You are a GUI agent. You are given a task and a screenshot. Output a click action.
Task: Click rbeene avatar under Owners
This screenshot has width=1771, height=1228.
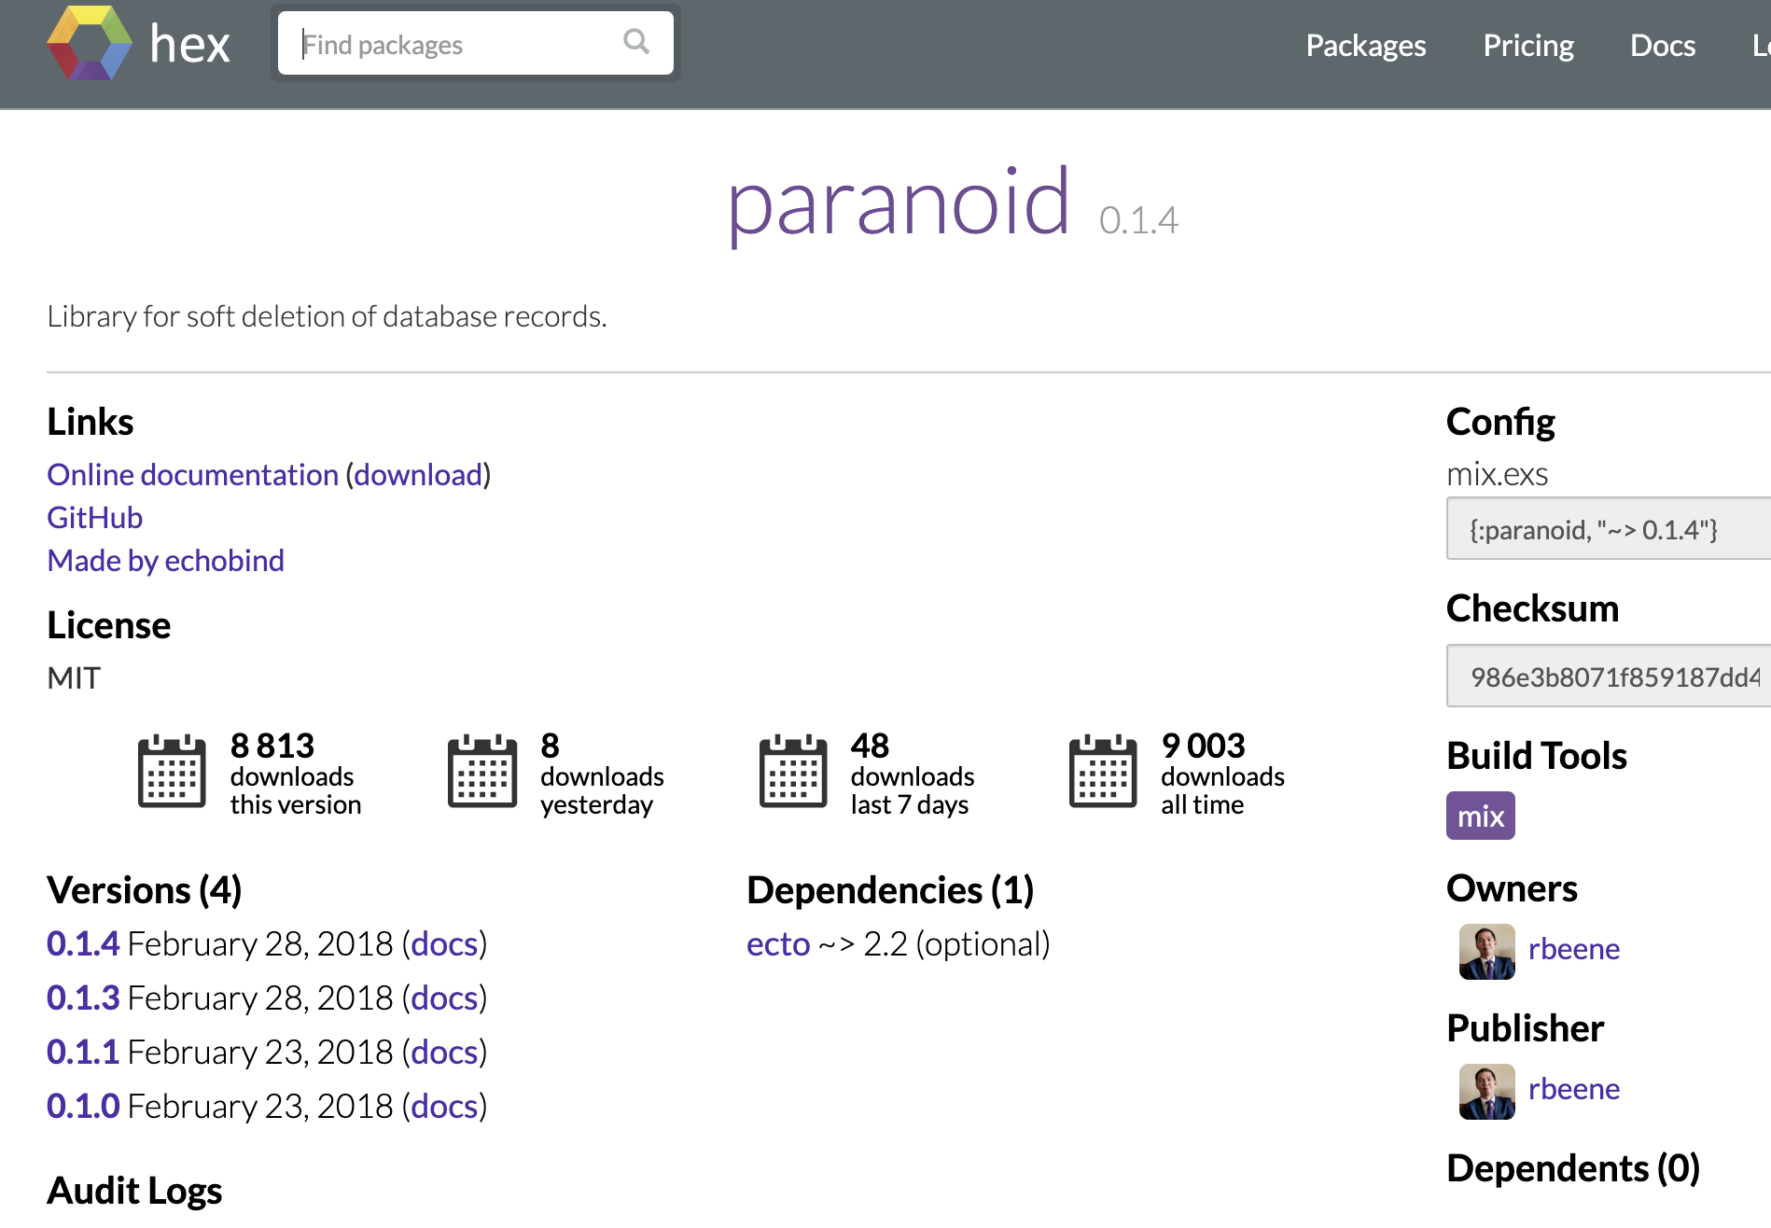[1487, 952]
